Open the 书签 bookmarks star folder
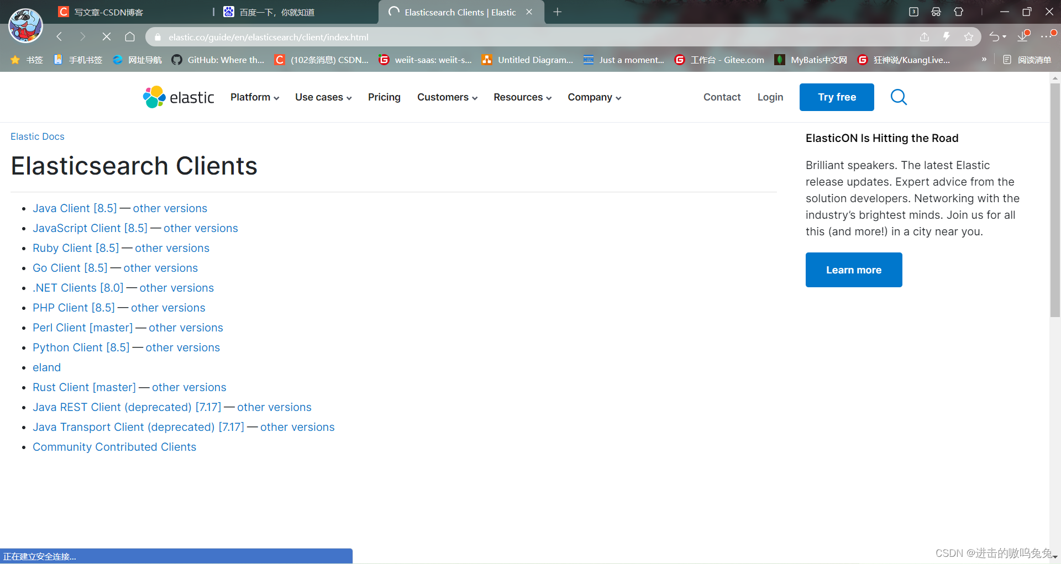The height and width of the screenshot is (564, 1061). coord(27,60)
